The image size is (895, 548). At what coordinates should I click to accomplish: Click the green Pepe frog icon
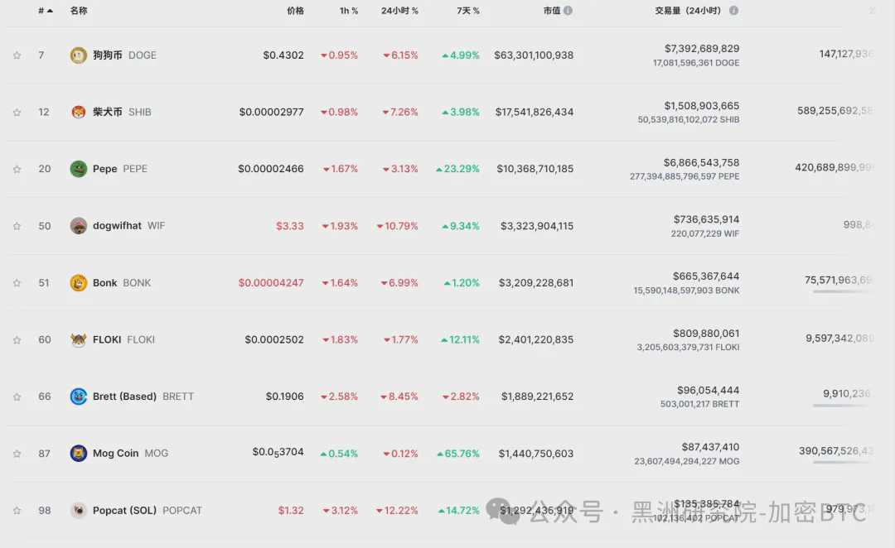pyautogui.click(x=78, y=169)
